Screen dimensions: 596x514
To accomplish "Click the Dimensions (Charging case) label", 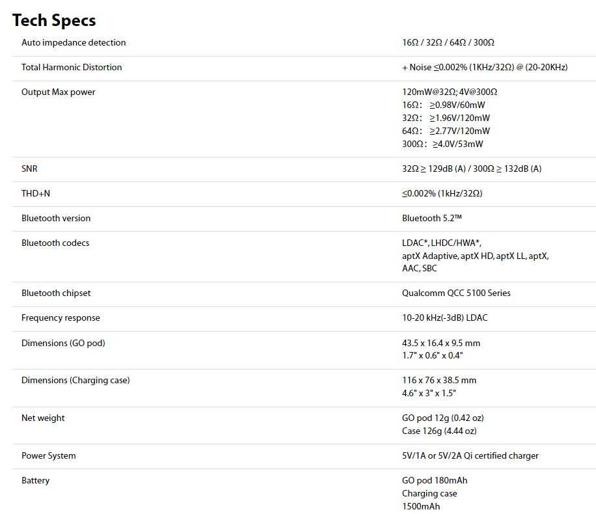I will tap(75, 380).
